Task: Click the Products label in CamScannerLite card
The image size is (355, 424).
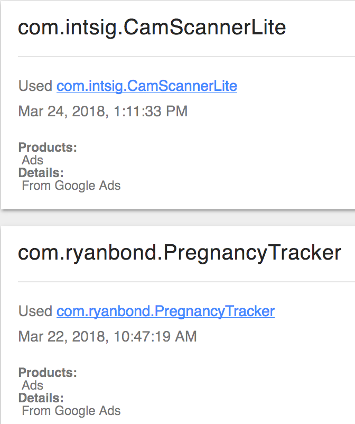Action: 48,148
